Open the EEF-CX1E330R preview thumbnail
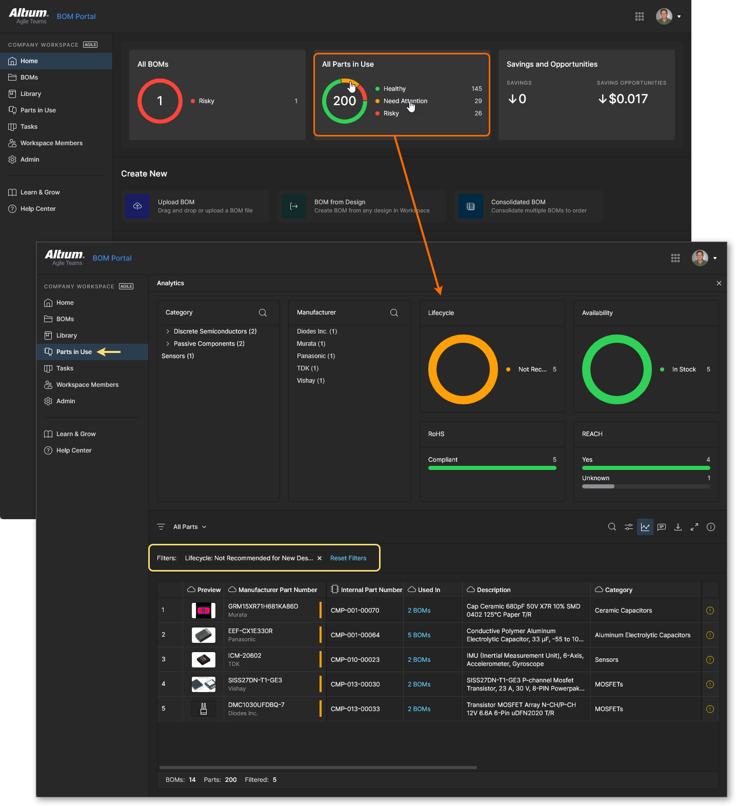Image resolution: width=736 pixels, height=806 pixels. pyautogui.click(x=204, y=635)
